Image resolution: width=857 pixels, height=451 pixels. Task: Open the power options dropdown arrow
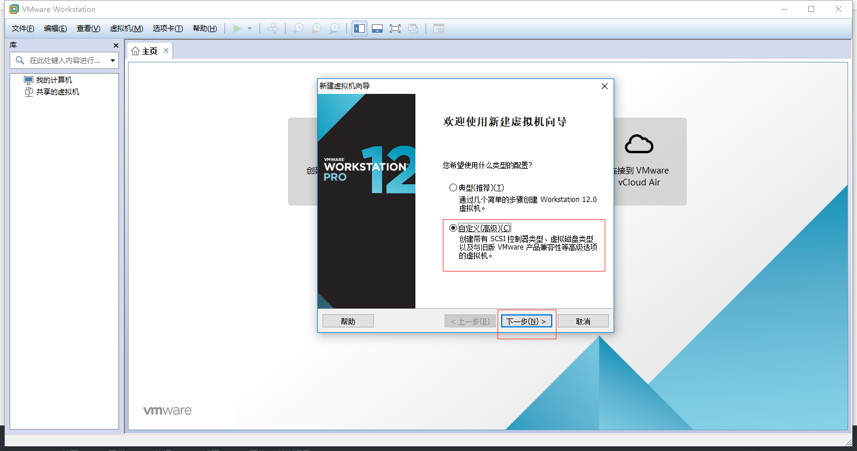coord(250,29)
